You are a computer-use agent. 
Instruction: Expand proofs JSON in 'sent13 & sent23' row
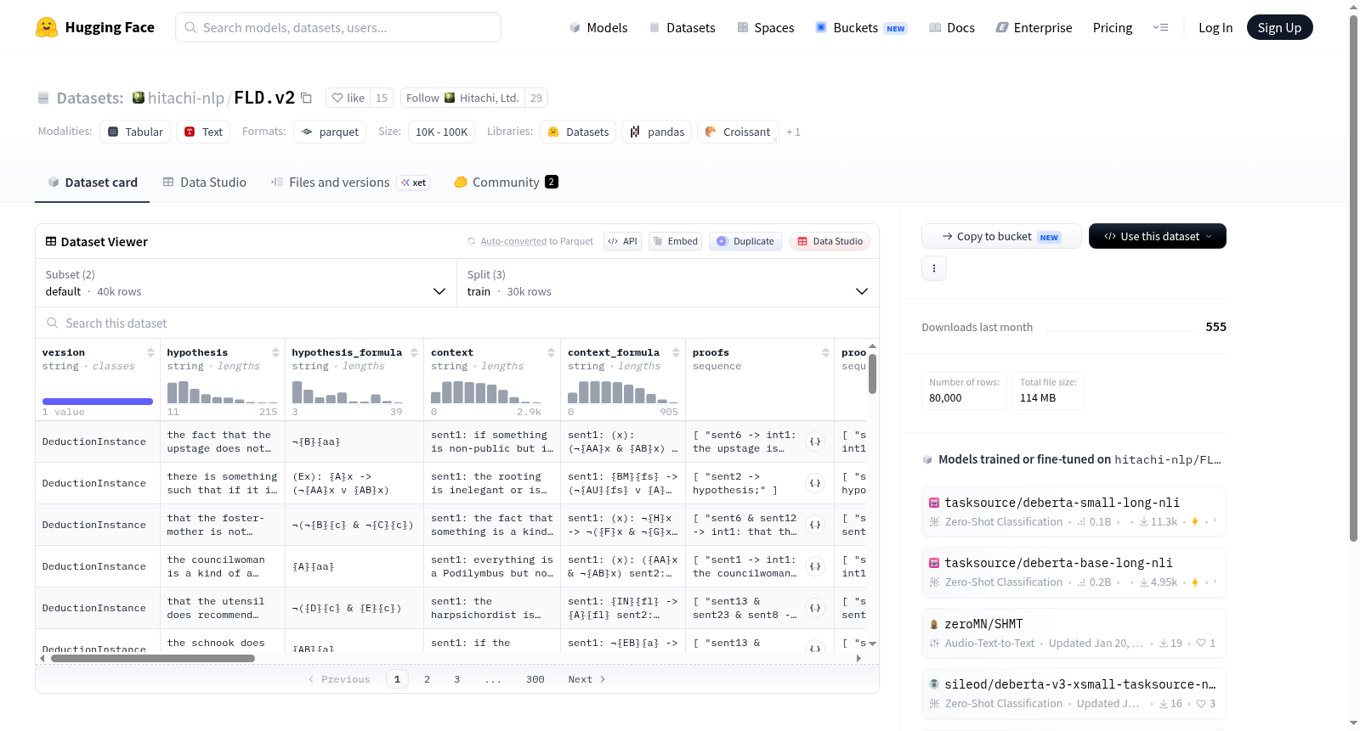[x=815, y=608]
